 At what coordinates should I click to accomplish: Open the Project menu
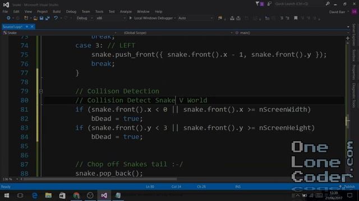pyautogui.click(x=43, y=11)
